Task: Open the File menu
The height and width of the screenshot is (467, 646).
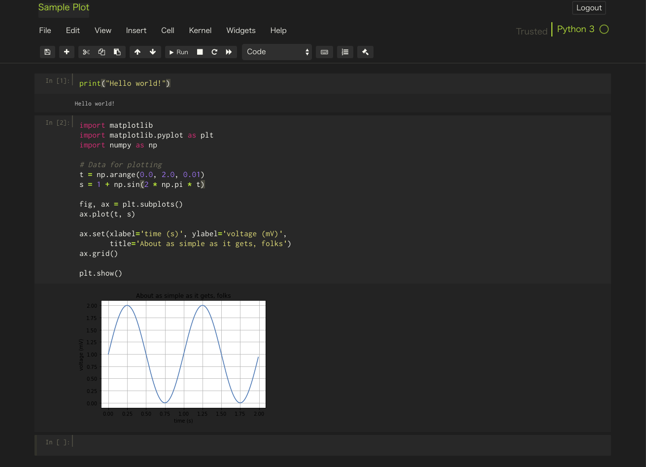Action: [45, 31]
